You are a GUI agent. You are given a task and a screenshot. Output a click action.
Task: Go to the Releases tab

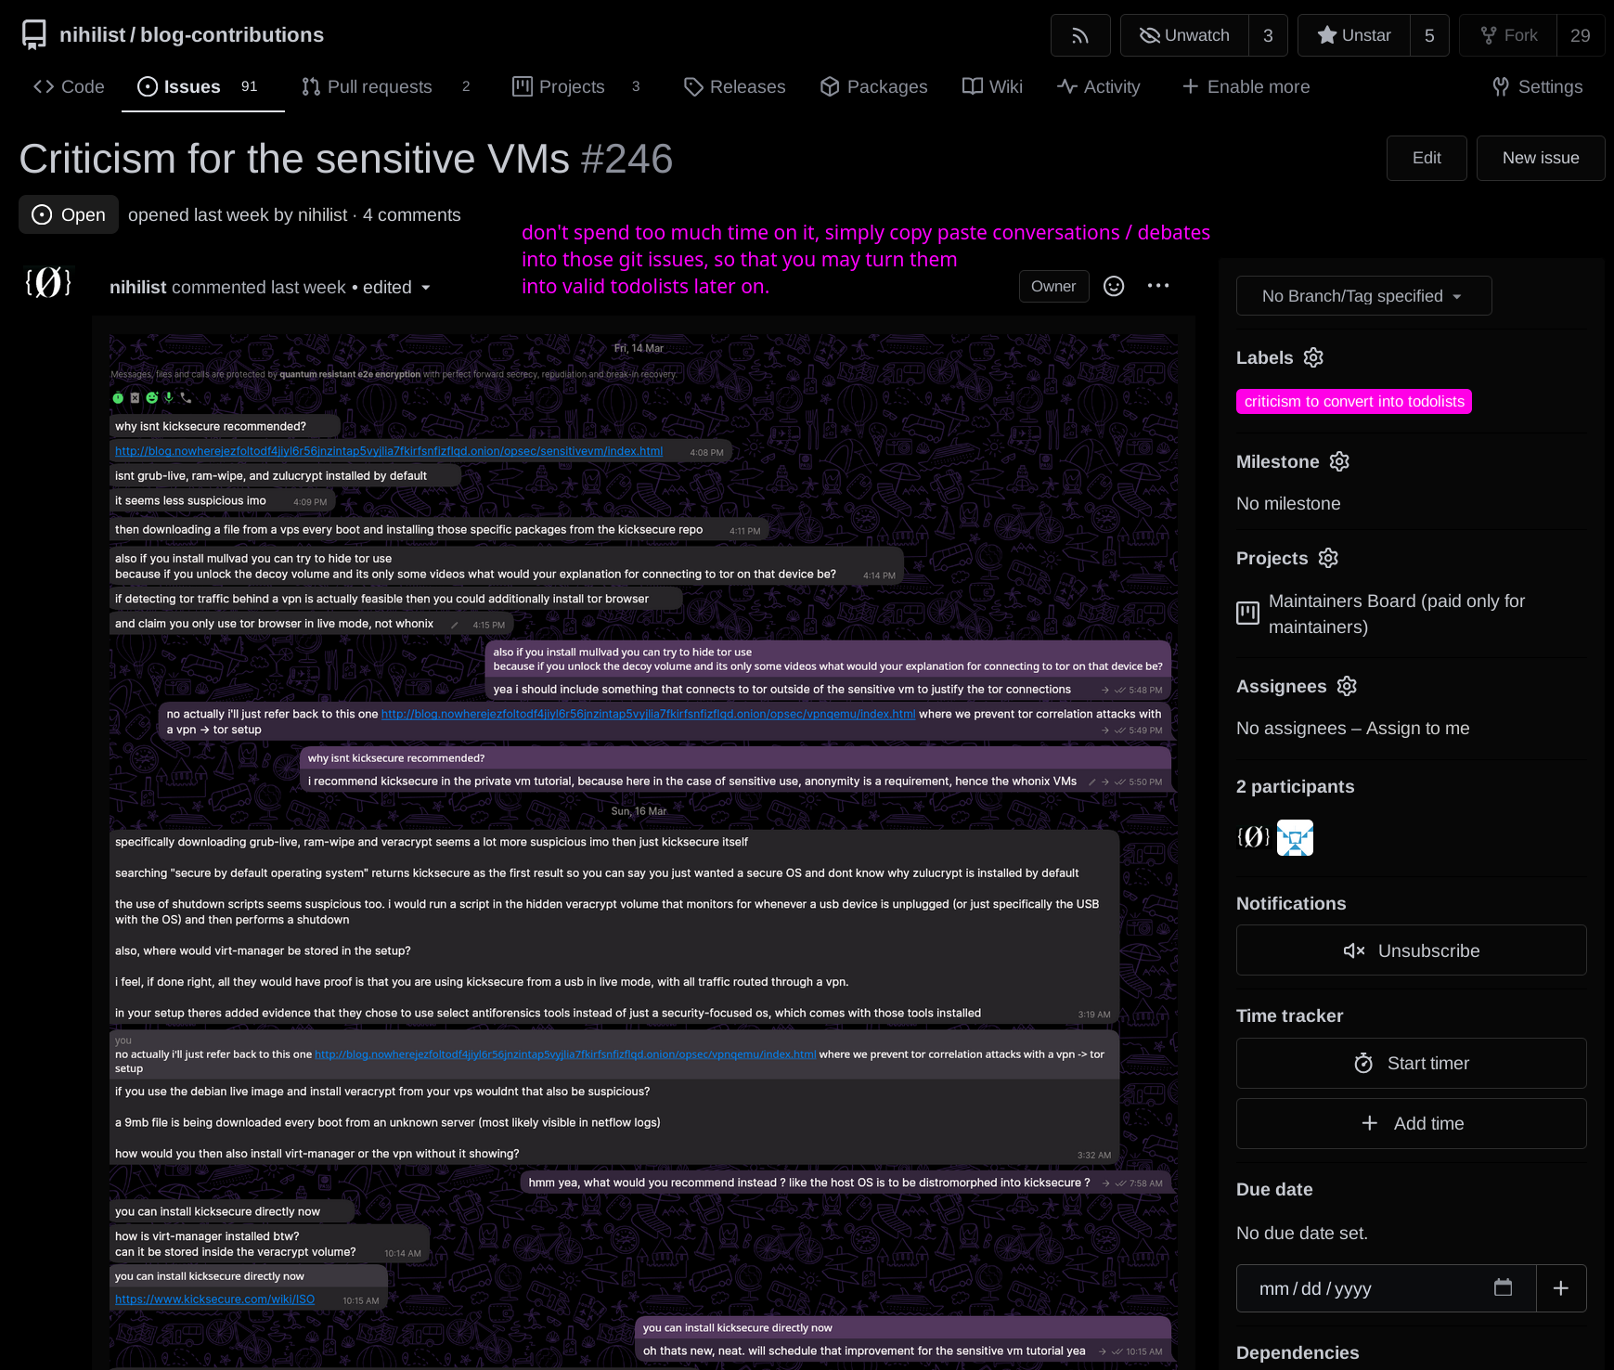pyautogui.click(x=734, y=86)
